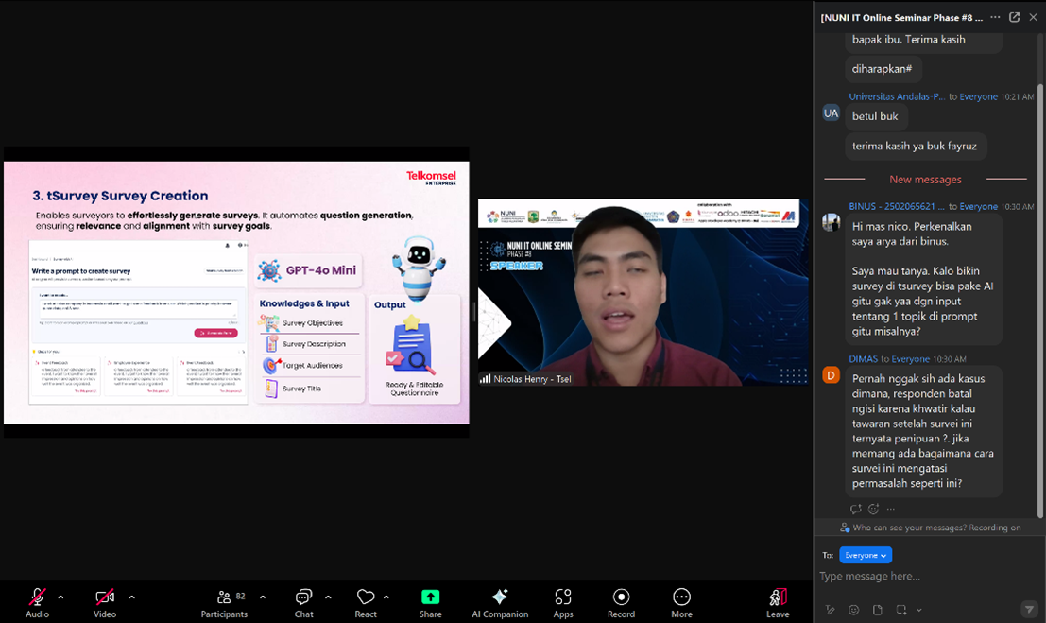Expand video options arrow next to Video
This screenshot has width=1046, height=623.
[x=131, y=597]
